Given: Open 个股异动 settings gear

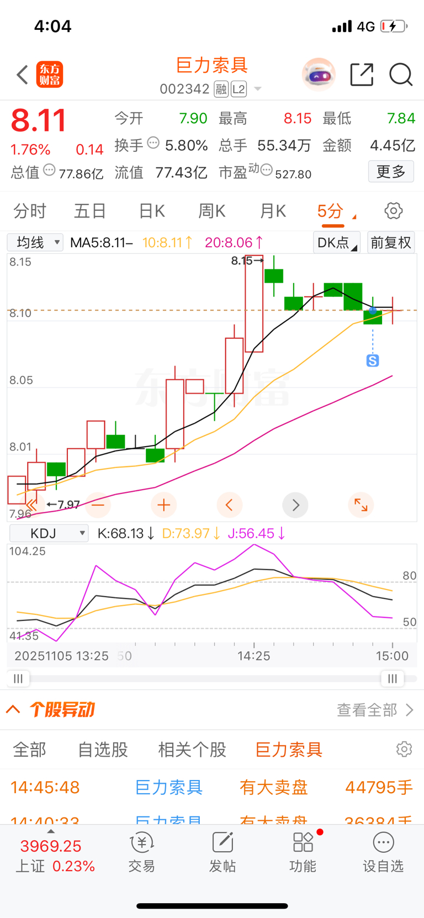Looking at the screenshot, I should point(404,749).
